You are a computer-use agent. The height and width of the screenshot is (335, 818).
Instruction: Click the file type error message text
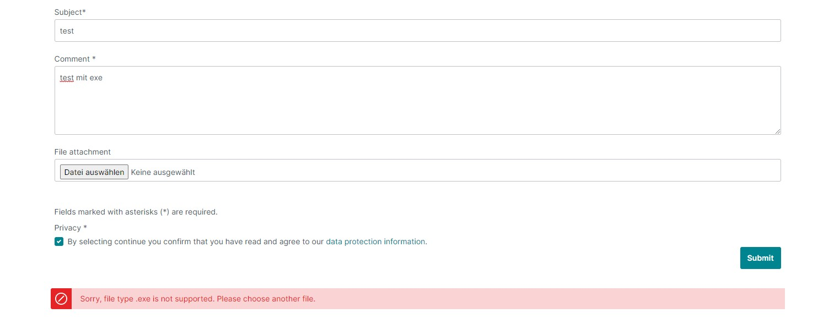(198, 299)
